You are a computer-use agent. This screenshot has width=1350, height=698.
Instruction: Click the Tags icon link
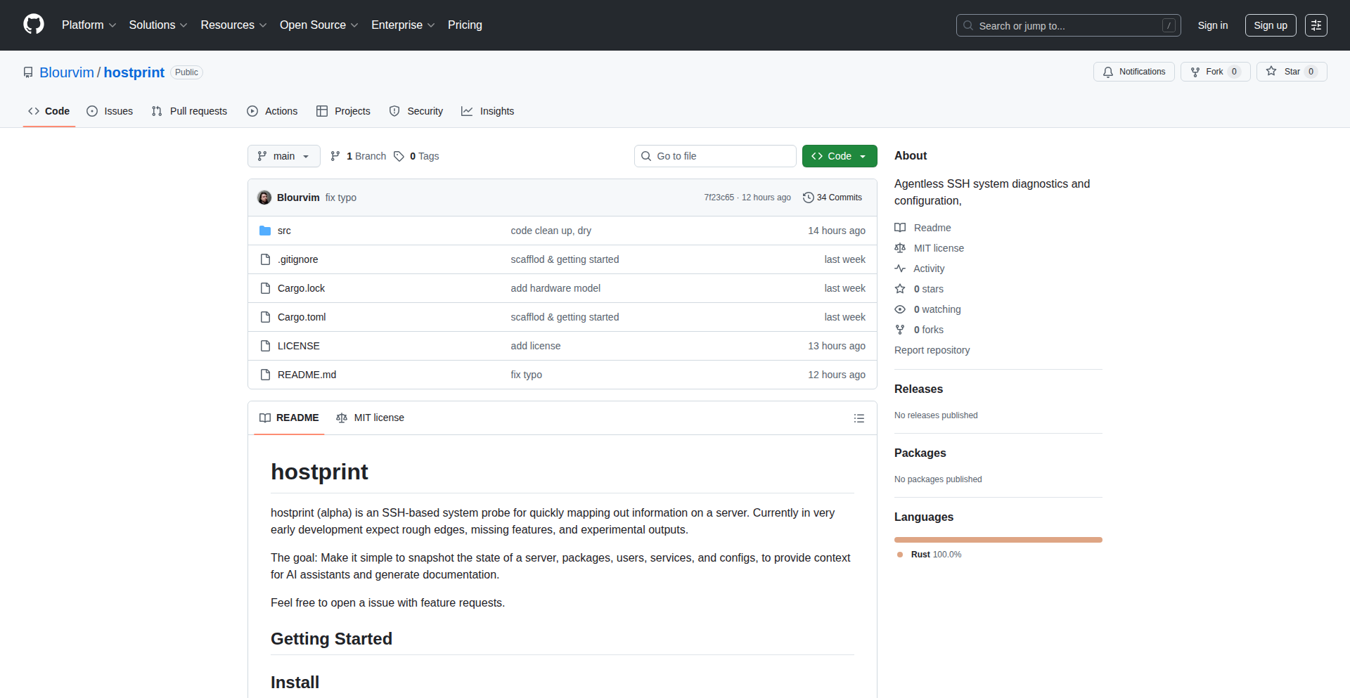(399, 156)
